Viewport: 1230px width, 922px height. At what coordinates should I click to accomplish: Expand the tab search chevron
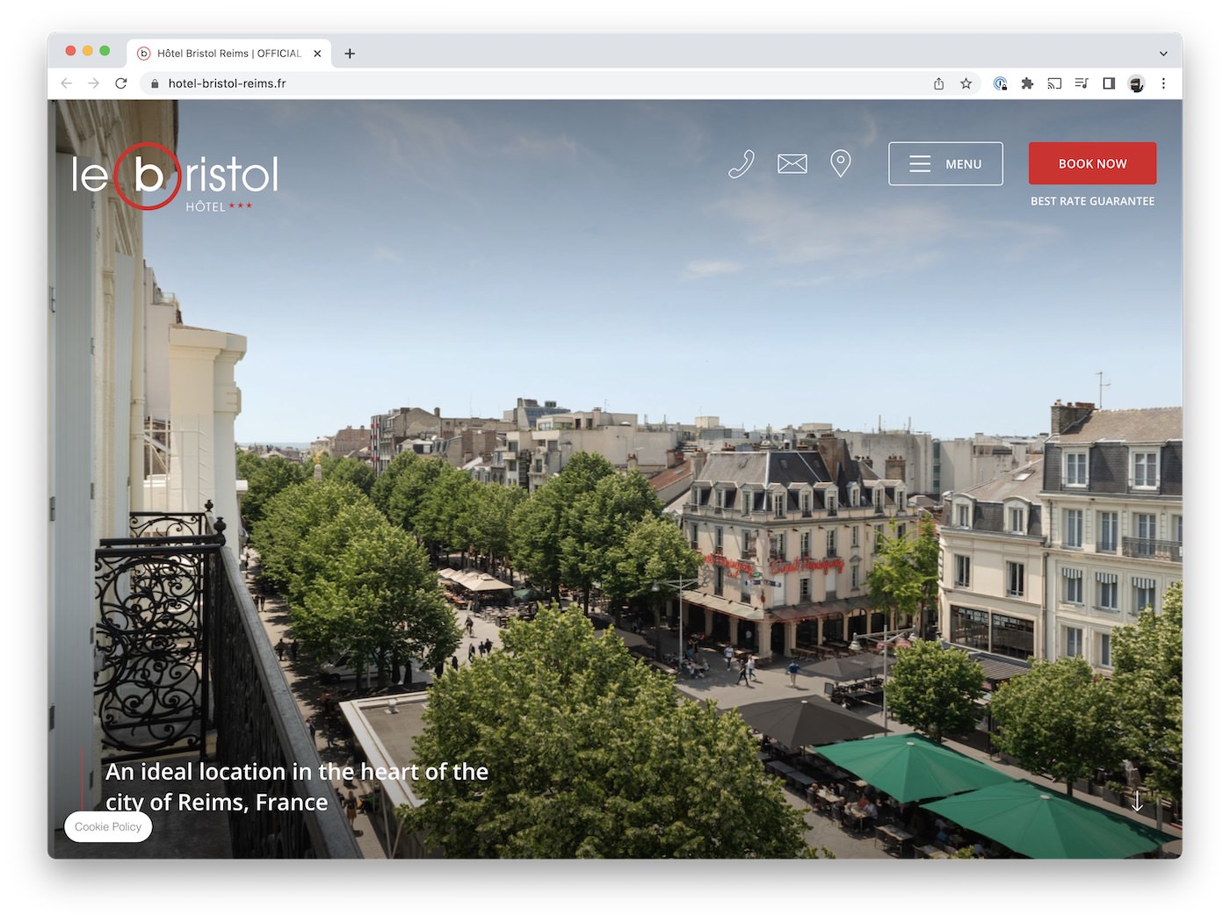pos(1163,54)
